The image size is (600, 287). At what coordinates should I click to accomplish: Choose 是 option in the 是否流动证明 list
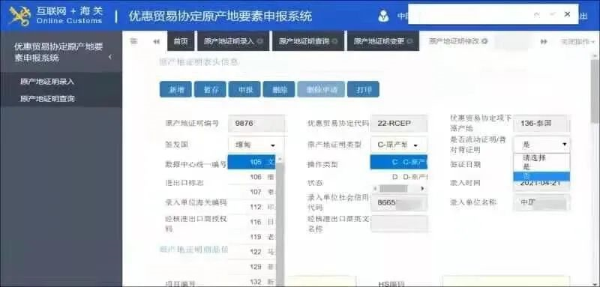[x=541, y=167]
